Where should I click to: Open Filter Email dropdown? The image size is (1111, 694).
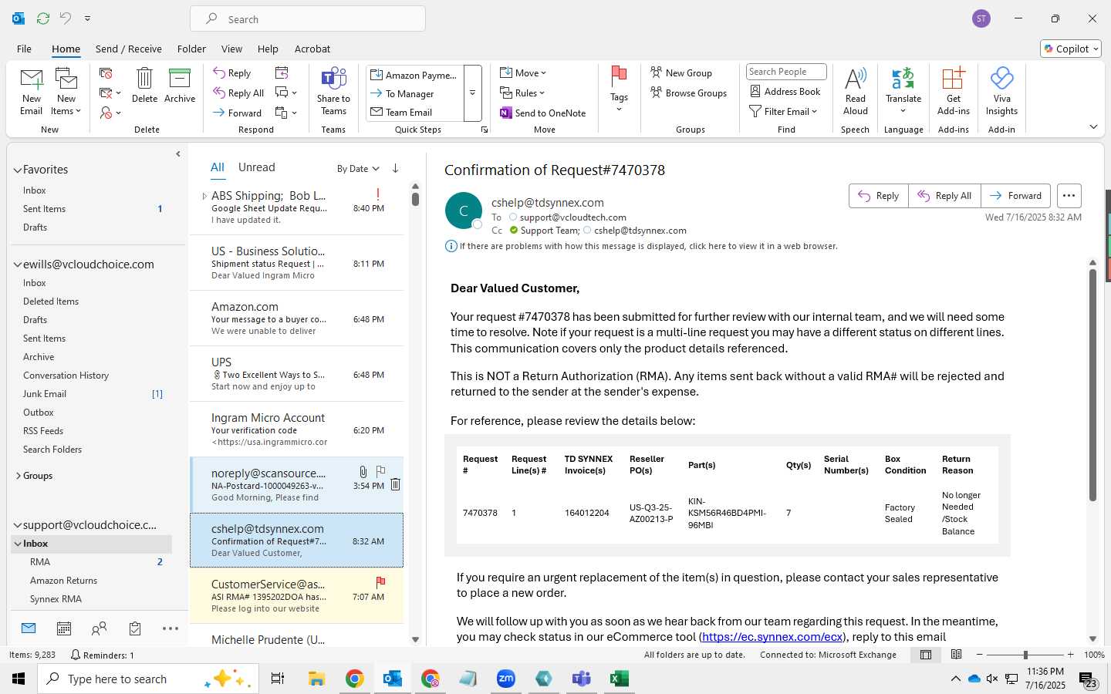coord(783,112)
